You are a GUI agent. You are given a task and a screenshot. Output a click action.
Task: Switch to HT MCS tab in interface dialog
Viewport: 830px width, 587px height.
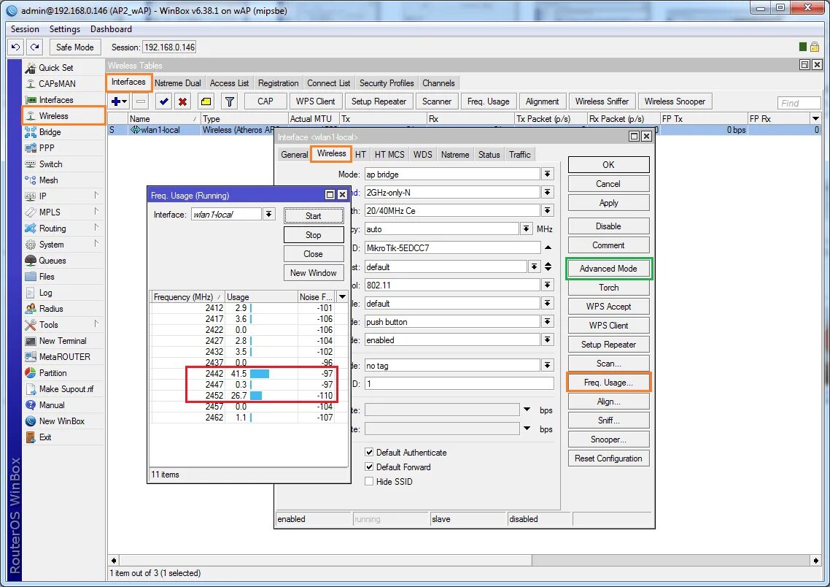[x=389, y=155]
